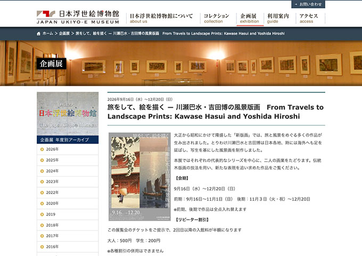Click 企画展 in the breadcrumb
The width and height of the screenshot is (362, 256).
pyautogui.click(x=64, y=34)
